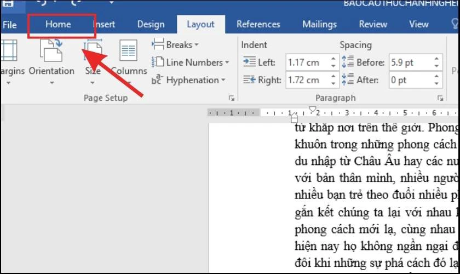Click the Tell Me lightbulb icon
Image resolution: width=460 pixels, height=274 pixels.
point(455,24)
